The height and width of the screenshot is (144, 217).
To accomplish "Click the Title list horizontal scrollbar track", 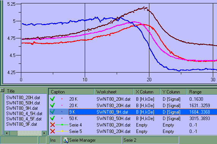I will click(x=30, y=133).
